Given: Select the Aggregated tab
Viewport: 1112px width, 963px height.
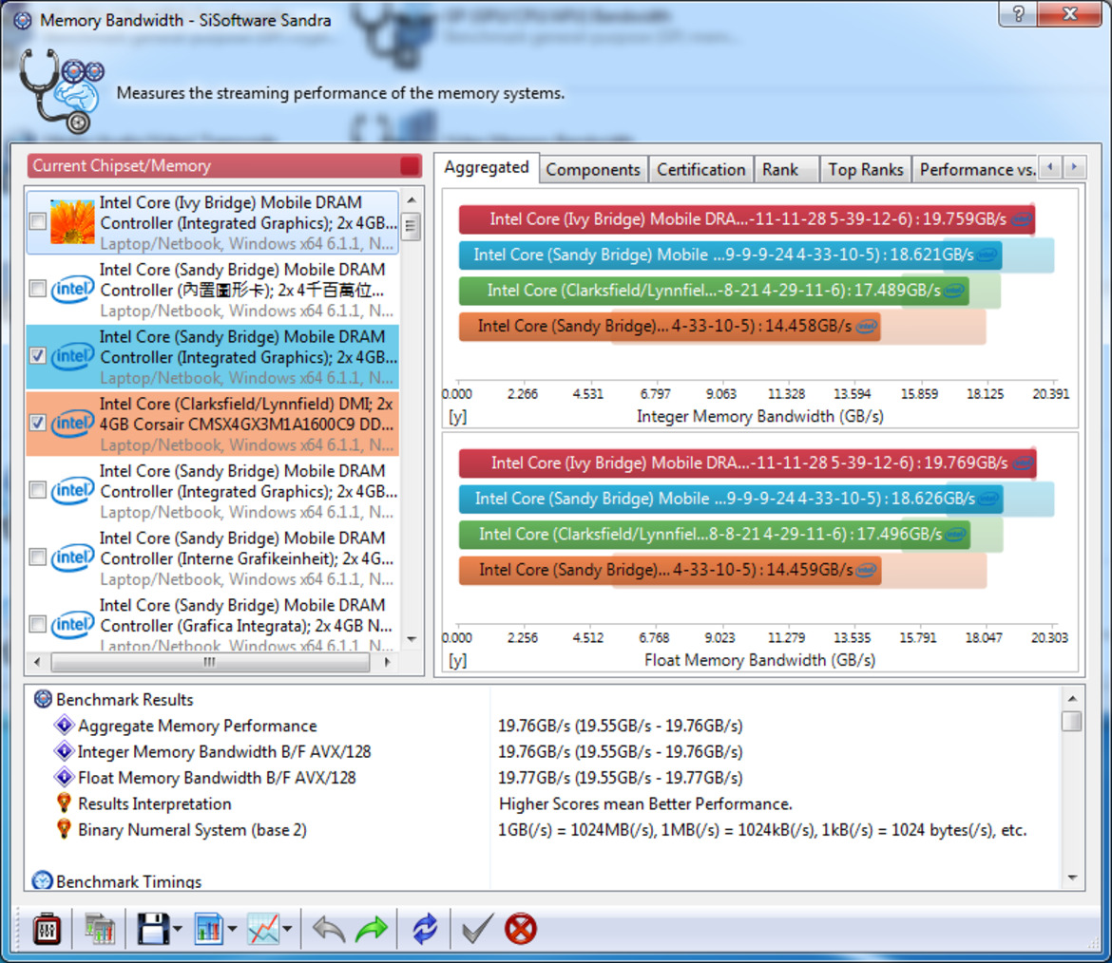Looking at the screenshot, I should [x=487, y=168].
